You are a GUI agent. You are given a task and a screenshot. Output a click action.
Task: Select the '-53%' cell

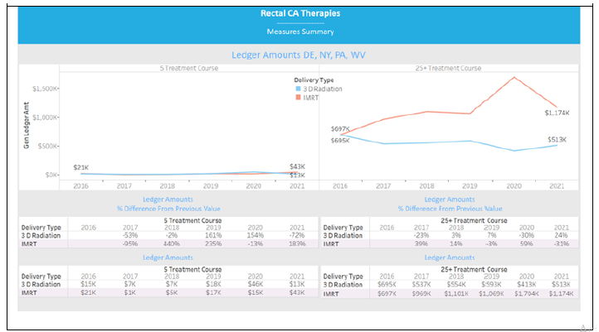tap(130, 235)
